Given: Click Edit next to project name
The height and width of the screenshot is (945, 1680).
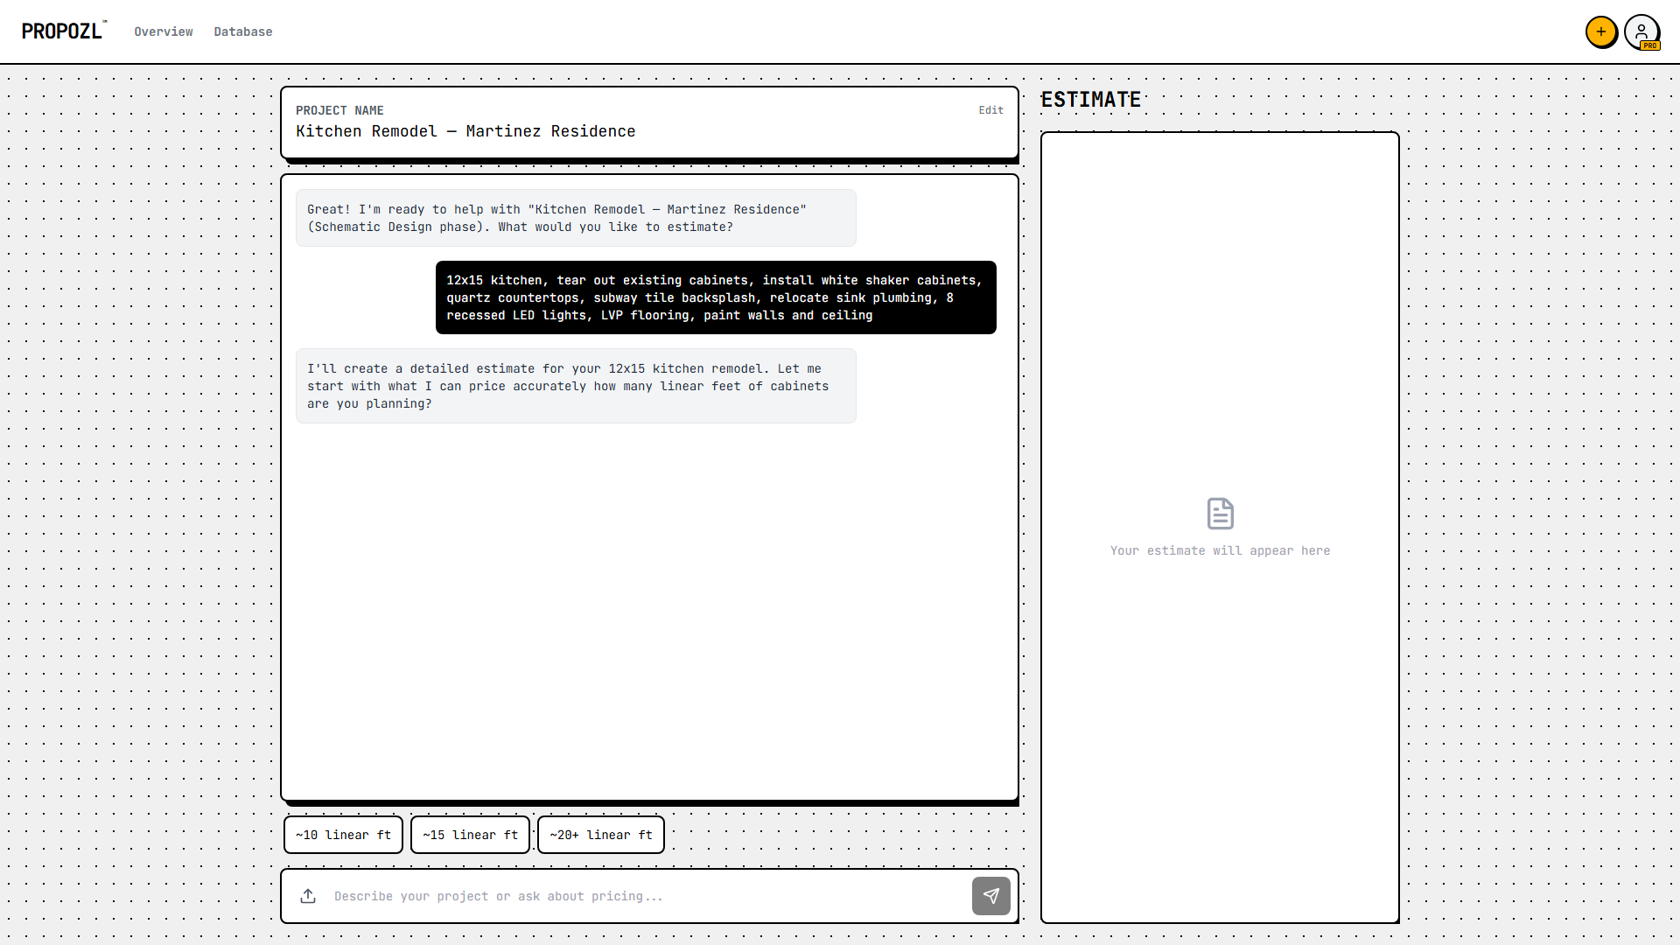Looking at the screenshot, I should [x=990, y=110].
